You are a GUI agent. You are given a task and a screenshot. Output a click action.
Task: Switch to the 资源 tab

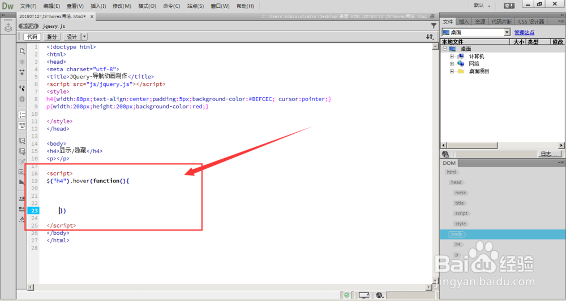click(480, 21)
